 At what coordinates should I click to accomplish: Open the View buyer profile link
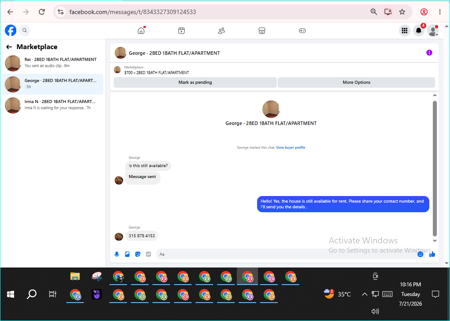pos(290,147)
